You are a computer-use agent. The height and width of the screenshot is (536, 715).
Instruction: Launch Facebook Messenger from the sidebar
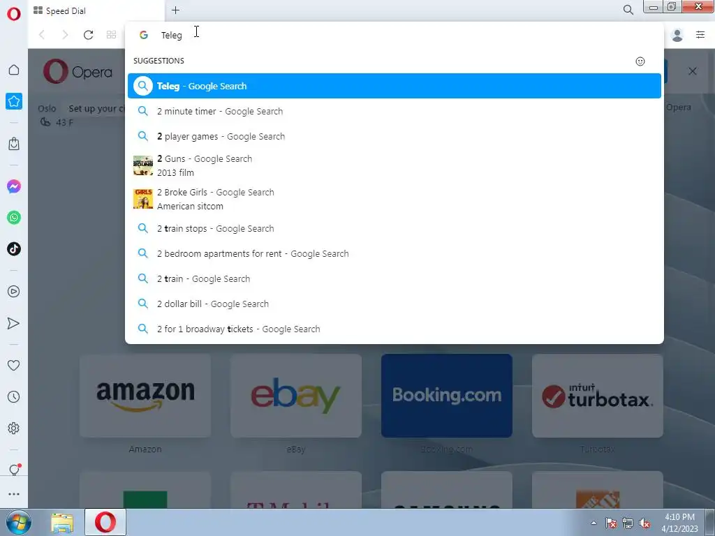14,186
